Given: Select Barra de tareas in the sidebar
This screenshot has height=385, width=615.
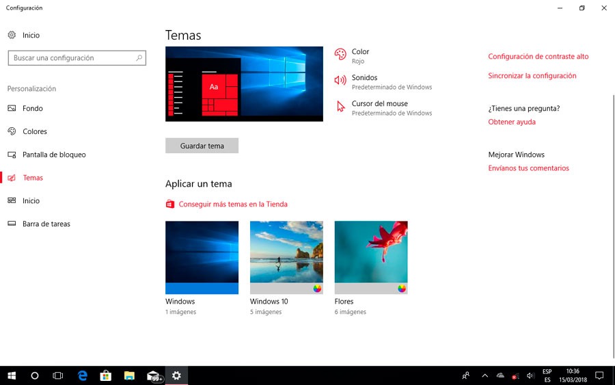Looking at the screenshot, I should [46, 224].
